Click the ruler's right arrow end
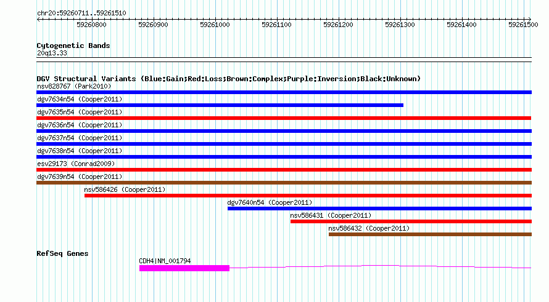 coord(530,19)
